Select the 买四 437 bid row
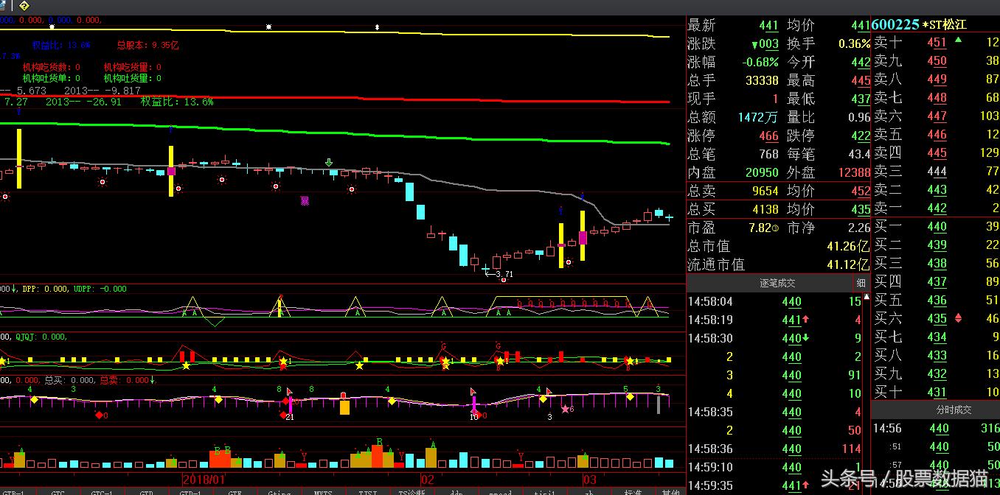1000x495 pixels. point(936,282)
